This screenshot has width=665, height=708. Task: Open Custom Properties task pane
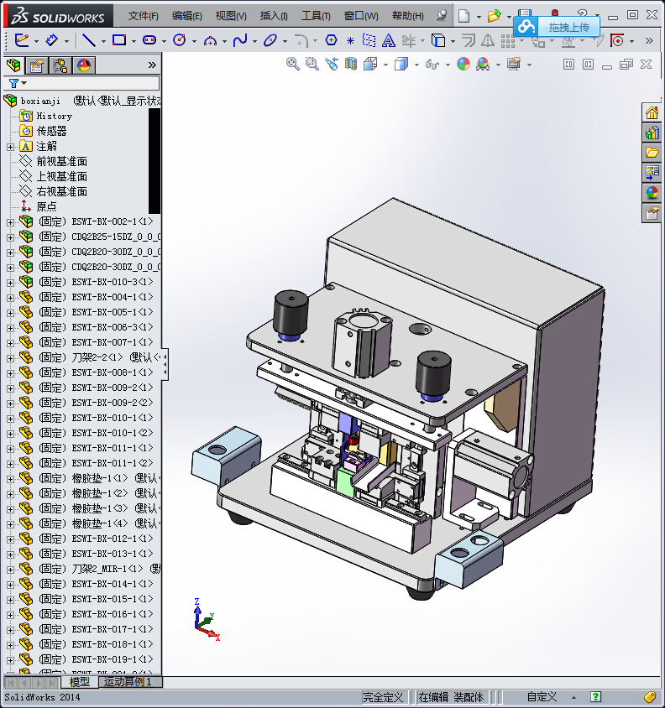652,213
